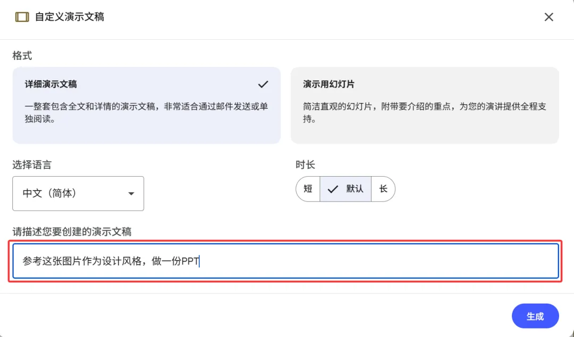Set the length to 短
This screenshot has width=574, height=337.
[x=308, y=189]
